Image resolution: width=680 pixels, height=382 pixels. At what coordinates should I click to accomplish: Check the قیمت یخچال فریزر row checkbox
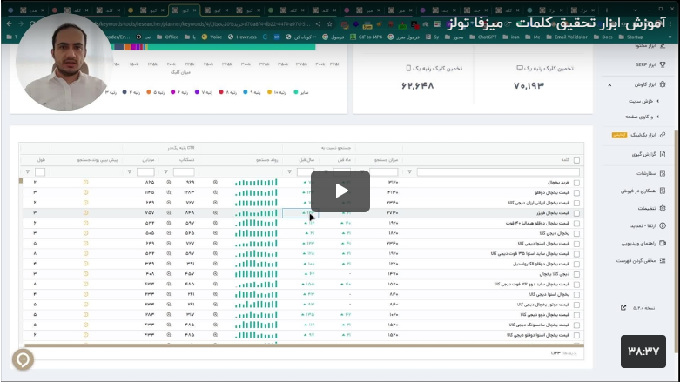[576, 213]
